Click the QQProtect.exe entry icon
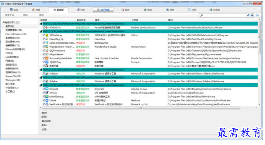Viewport: 265px width, 145px height. [47, 50]
